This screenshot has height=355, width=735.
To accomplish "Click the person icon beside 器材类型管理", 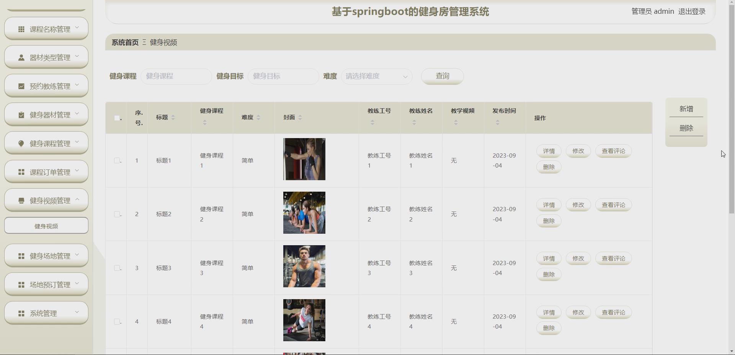I will (21, 58).
